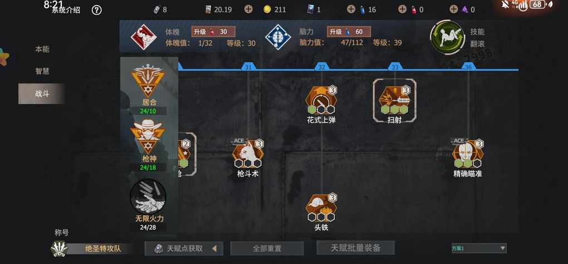The height and width of the screenshot is (264, 568).
Task: Upgrade 脑力 with the 升级 60 button
Action: [349, 32]
